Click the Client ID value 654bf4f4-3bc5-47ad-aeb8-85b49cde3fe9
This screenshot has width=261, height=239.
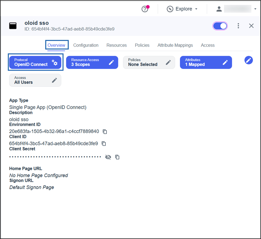tap(54, 144)
